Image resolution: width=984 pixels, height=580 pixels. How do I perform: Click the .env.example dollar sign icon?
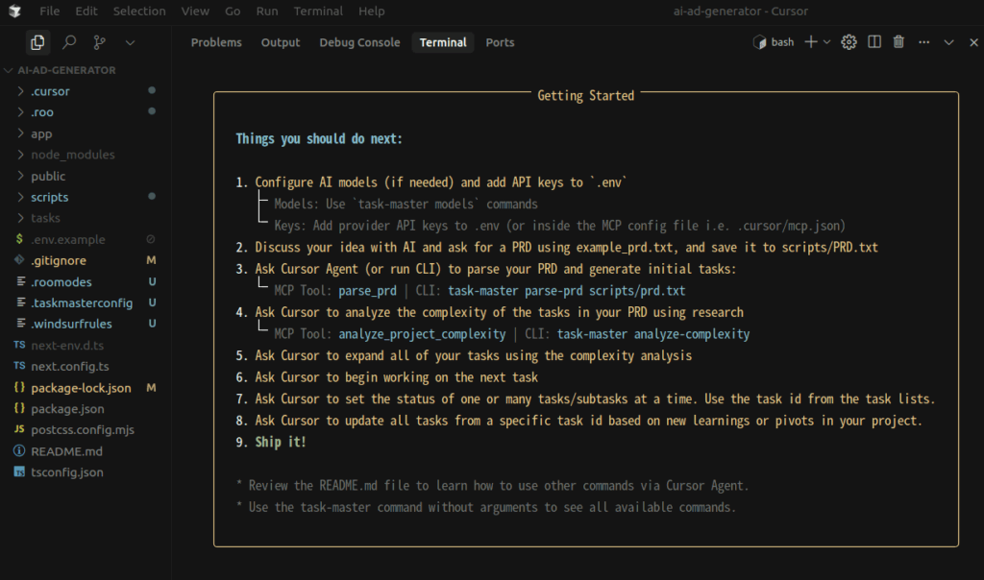[19, 239]
